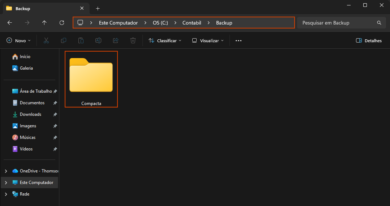The image size is (390, 206).
Task: Click the Delete trash icon
Action: pyautogui.click(x=133, y=41)
